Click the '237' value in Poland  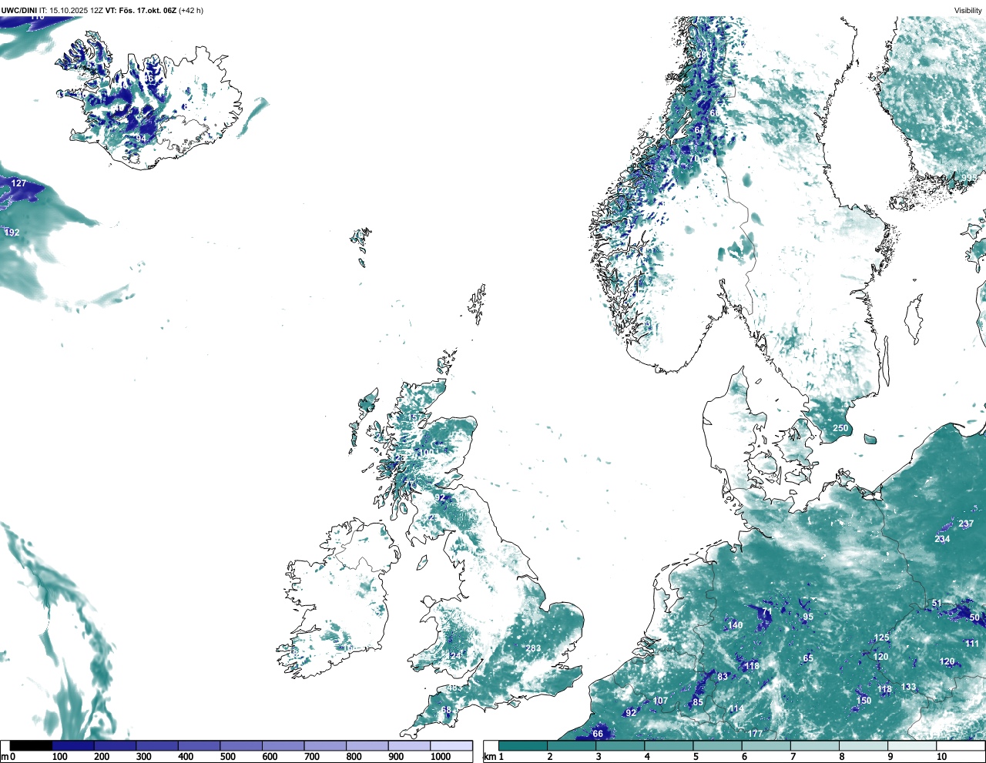(966, 524)
